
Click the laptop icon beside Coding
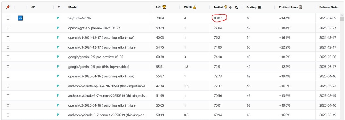[x=260, y=7]
